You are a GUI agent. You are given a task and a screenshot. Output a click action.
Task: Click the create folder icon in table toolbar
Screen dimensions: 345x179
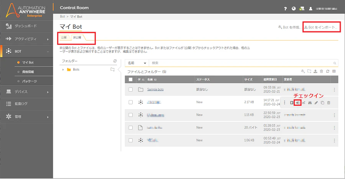[x=309, y=71]
